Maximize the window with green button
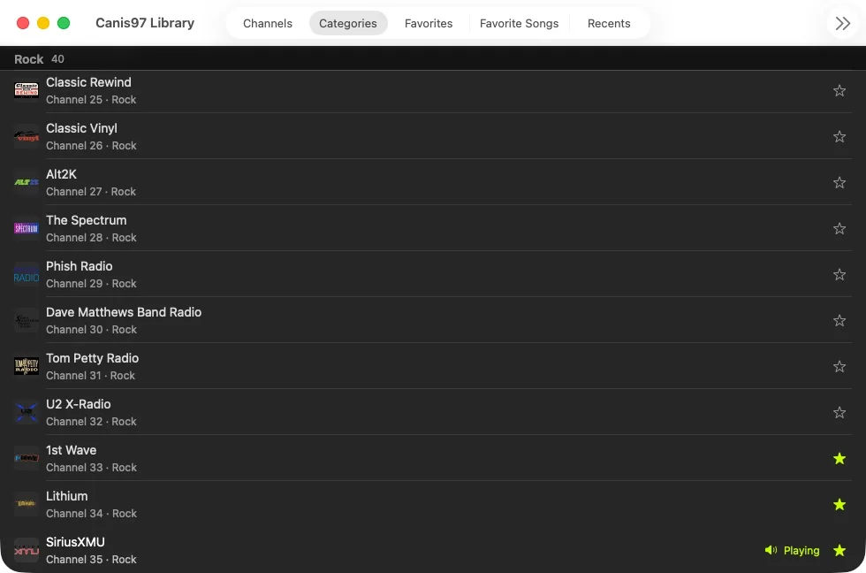 click(64, 23)
